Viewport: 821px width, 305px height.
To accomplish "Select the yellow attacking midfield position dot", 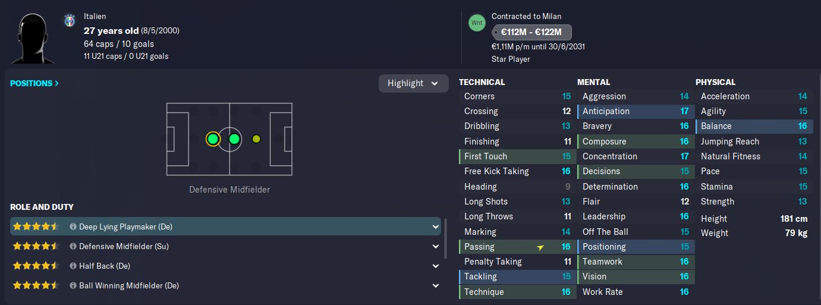I will pos(256,139).
